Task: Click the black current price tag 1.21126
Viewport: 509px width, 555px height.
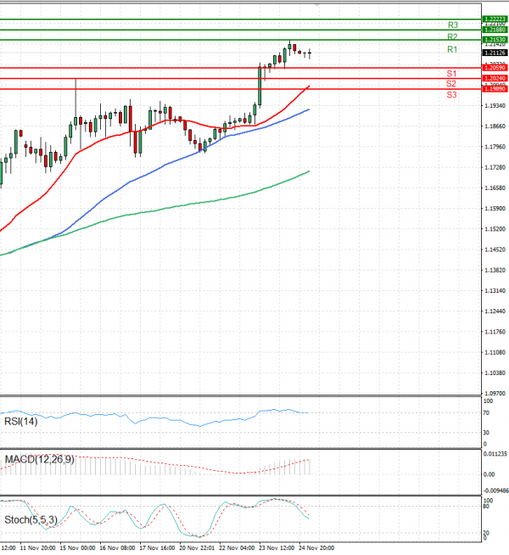Action: (x=495, y=53)
